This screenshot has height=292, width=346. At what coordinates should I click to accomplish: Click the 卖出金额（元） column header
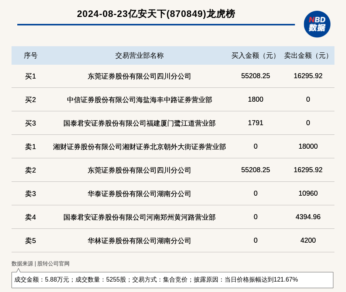308,55
